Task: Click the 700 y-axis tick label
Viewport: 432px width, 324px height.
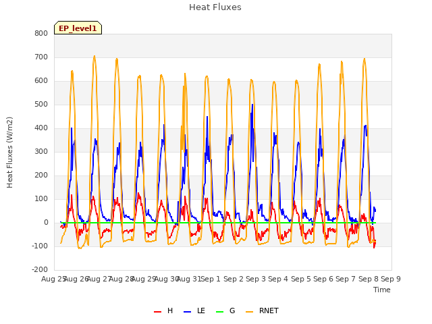Action: click(x=41, y=57)
